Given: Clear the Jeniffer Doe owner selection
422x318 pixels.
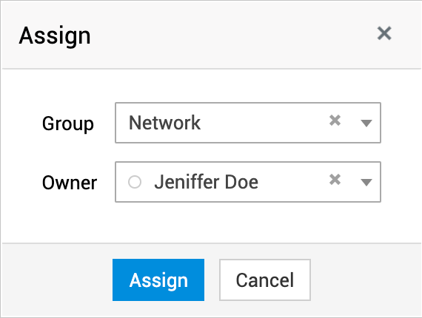Looking at the screenshot, I should point(335,180).
